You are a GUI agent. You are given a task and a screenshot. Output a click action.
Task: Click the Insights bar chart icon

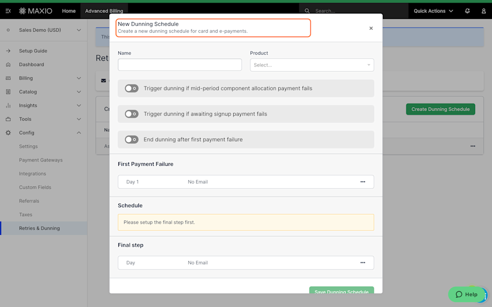[x=8, y=105]
